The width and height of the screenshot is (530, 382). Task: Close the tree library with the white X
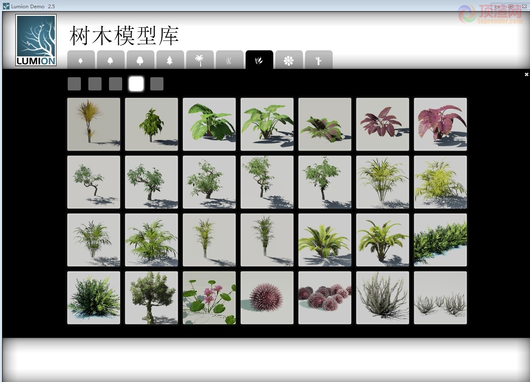526,74
